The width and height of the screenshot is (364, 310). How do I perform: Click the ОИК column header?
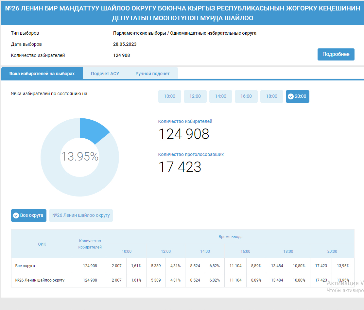42,244
